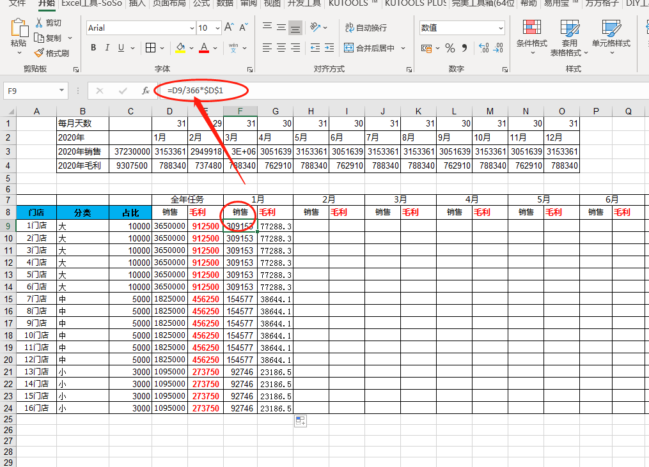
Task: Expand the fill color dropdown arrow
Action: pos(192,49)
